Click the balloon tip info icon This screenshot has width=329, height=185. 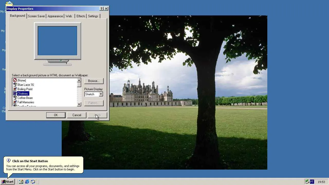[8, 161]
